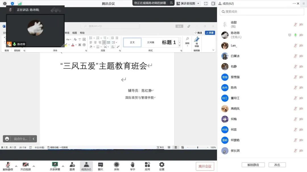
Task: Open the invite participants icon
Action: (x=72, y=166)
